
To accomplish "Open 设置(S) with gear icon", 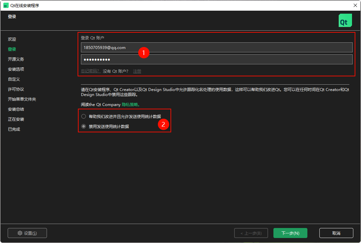I will pyautogui.click(x=27, y=233).
